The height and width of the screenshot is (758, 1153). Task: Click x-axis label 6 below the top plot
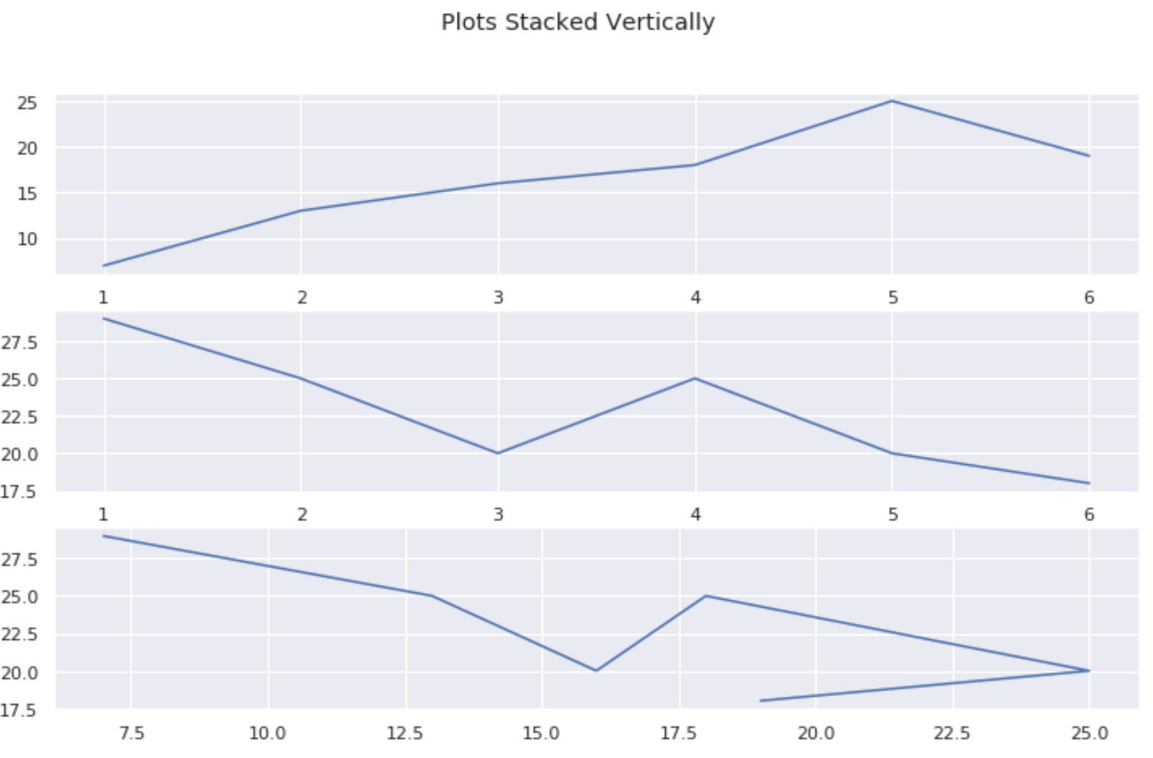pos(1089,297)
